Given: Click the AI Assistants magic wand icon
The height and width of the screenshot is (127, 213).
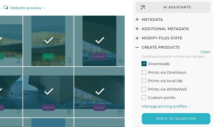Looking at the screenshot, I should click(143, 7).
